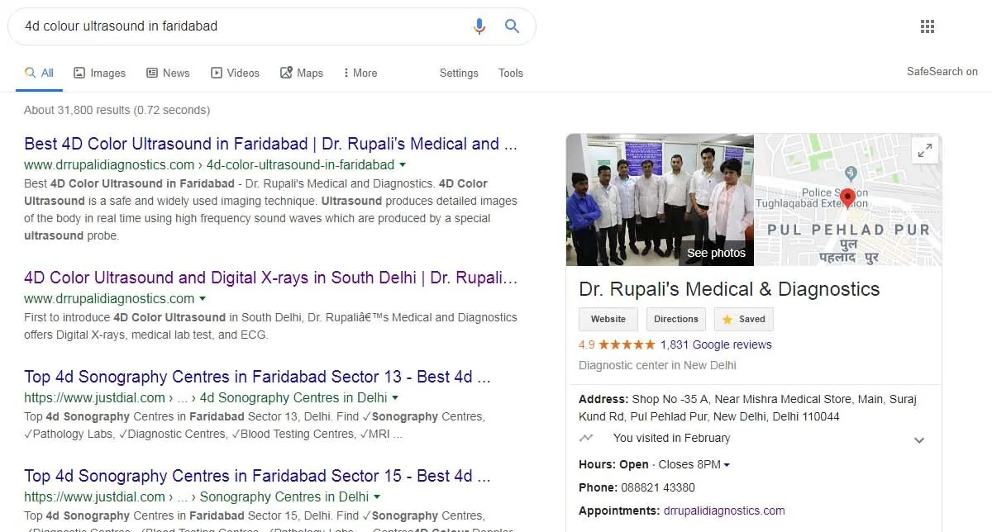Viewport: 992px width, 532px height.
Task: Click the Website button
Action: pyautogui.click(x=608, y=319)
